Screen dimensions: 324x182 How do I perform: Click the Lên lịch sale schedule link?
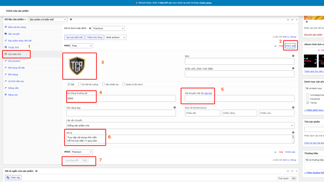pos(208,93)
